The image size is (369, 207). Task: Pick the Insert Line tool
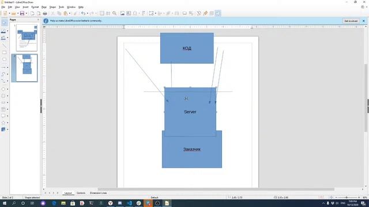pos(4,45)
